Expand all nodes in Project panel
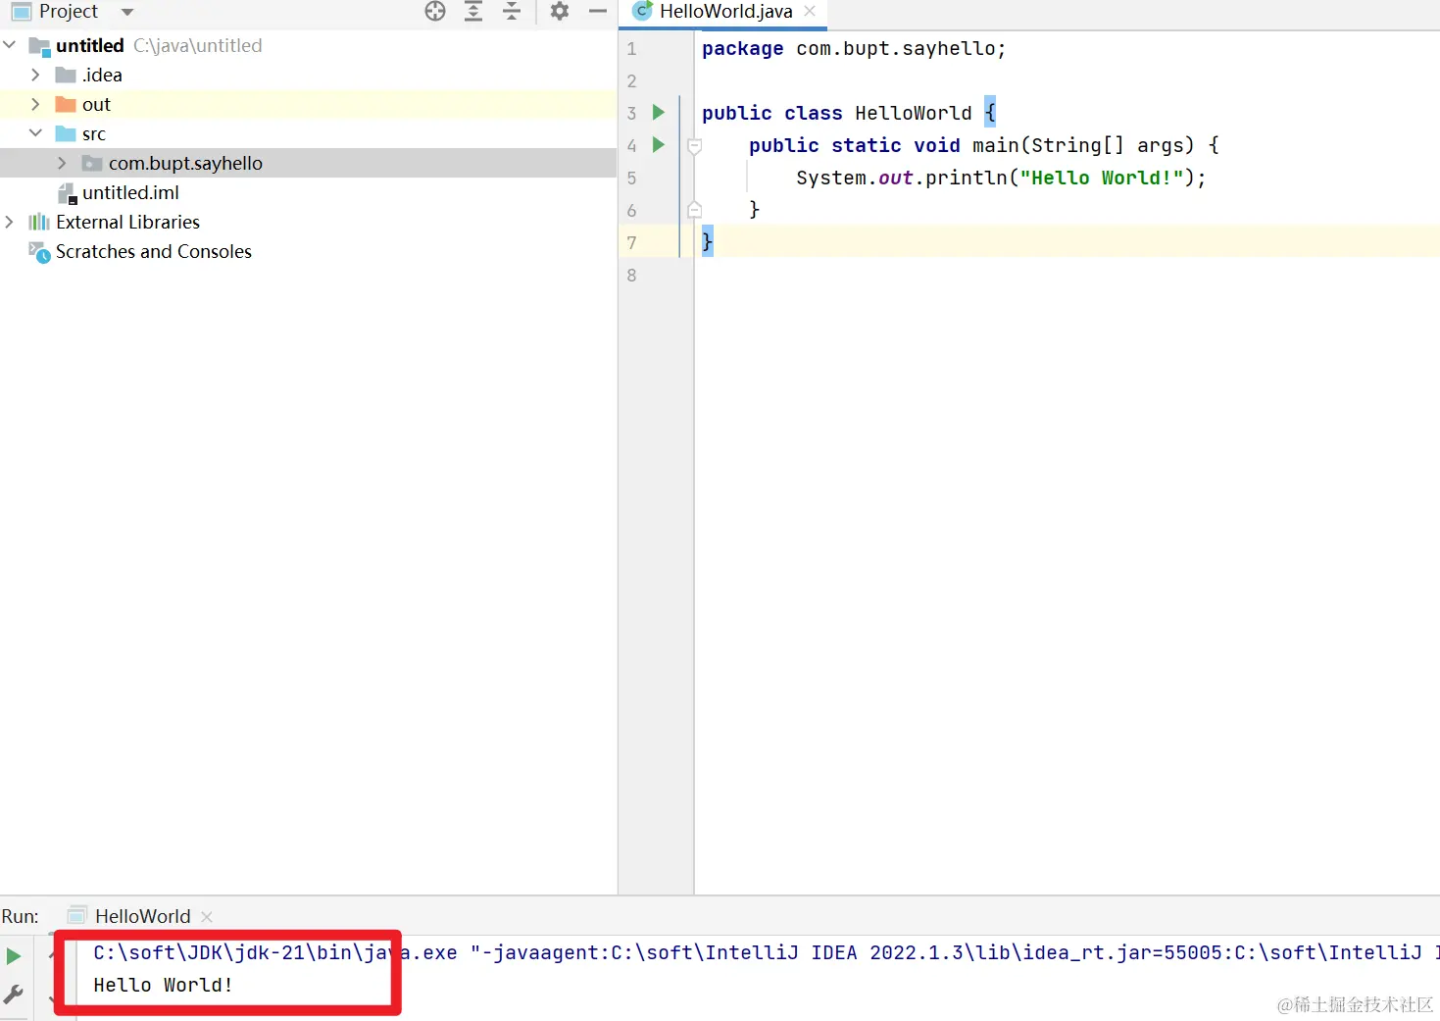This screenshot has width=1440, height=1021. coord(473,12)
